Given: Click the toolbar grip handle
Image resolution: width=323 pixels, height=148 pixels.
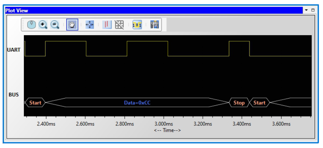Looking at the screenshot, I should pos(23,25).
